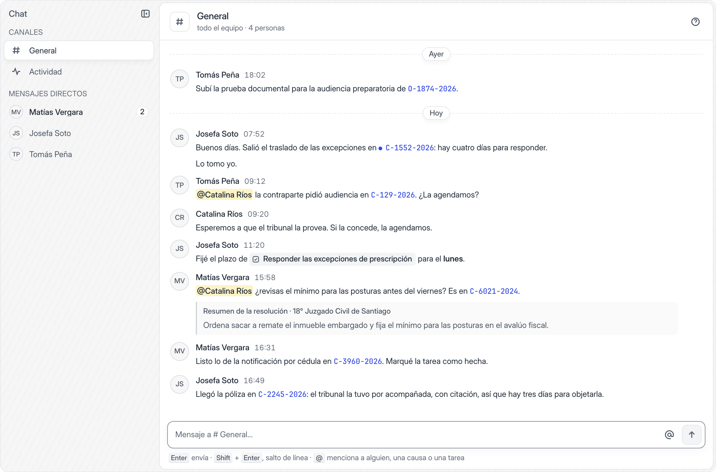Click the @ mention icon in composer
Image resolution: width=716 pixels, height=472 pixels.
669,434
